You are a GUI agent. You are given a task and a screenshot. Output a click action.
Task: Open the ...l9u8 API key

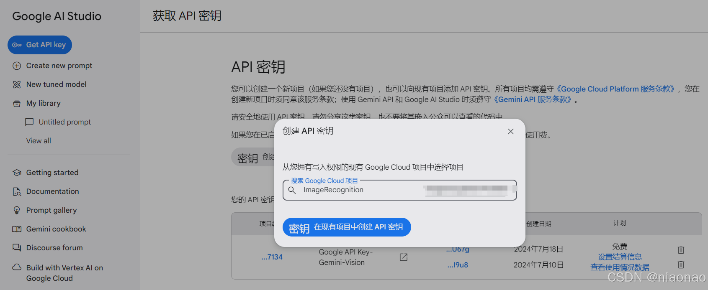(458, 265)
